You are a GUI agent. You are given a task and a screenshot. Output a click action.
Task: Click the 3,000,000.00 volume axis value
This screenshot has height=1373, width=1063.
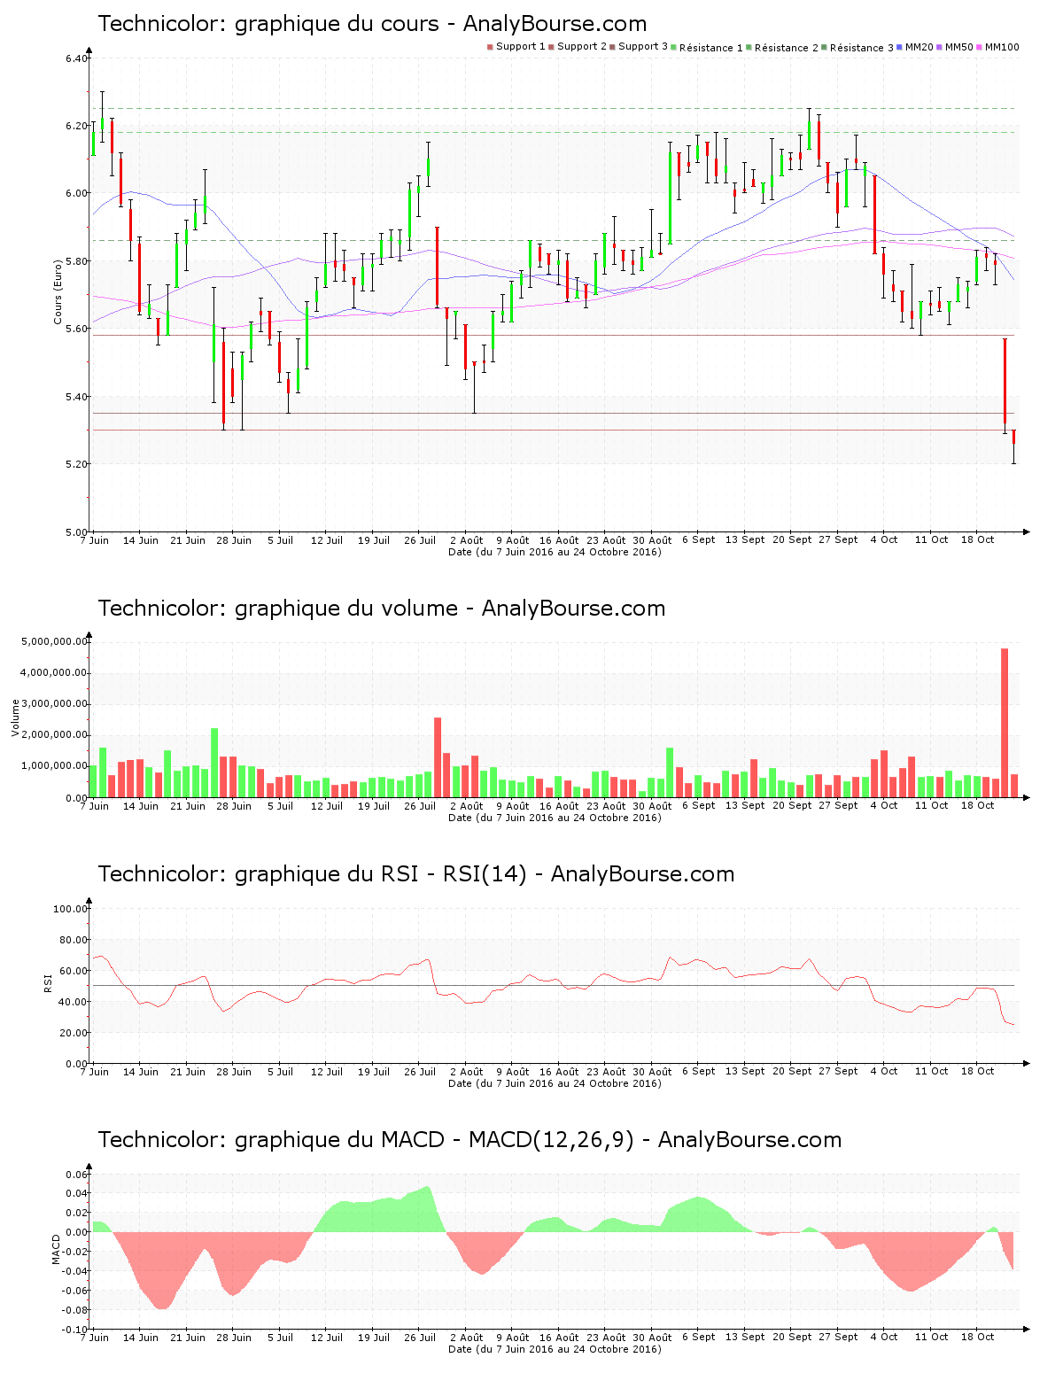(x=54, y=704)
